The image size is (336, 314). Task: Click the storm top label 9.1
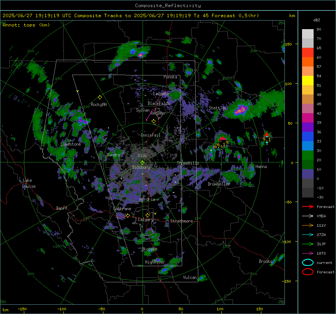(267, 140)
